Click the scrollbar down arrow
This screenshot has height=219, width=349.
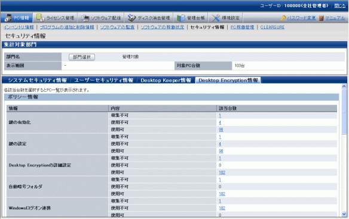tap(344, 214)
